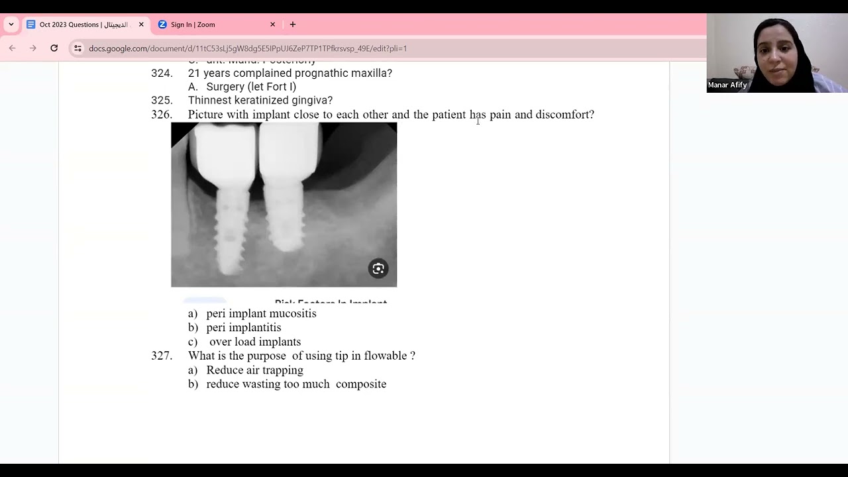This screenshot has width=848, height=477.
Task: Click answer 'peri implant mucositis'
Action: (261, 313)
